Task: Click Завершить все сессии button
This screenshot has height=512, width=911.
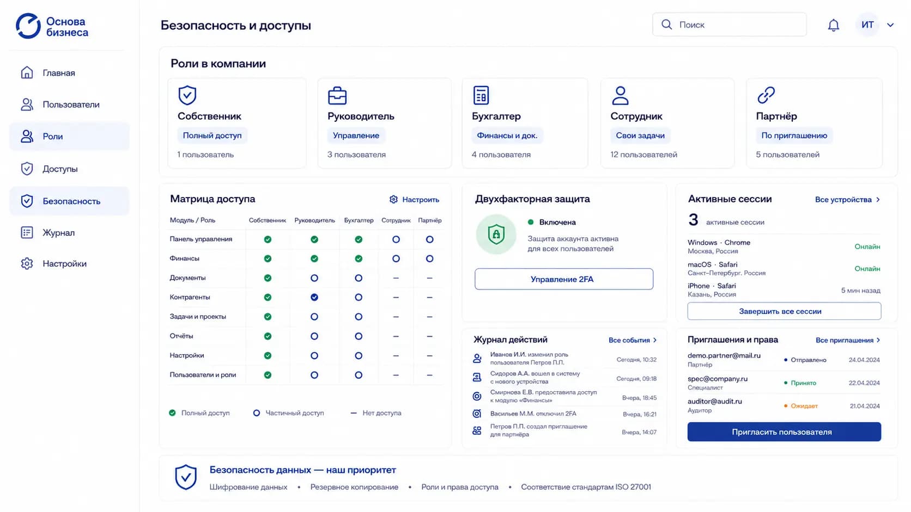Action: click(784, 311)
